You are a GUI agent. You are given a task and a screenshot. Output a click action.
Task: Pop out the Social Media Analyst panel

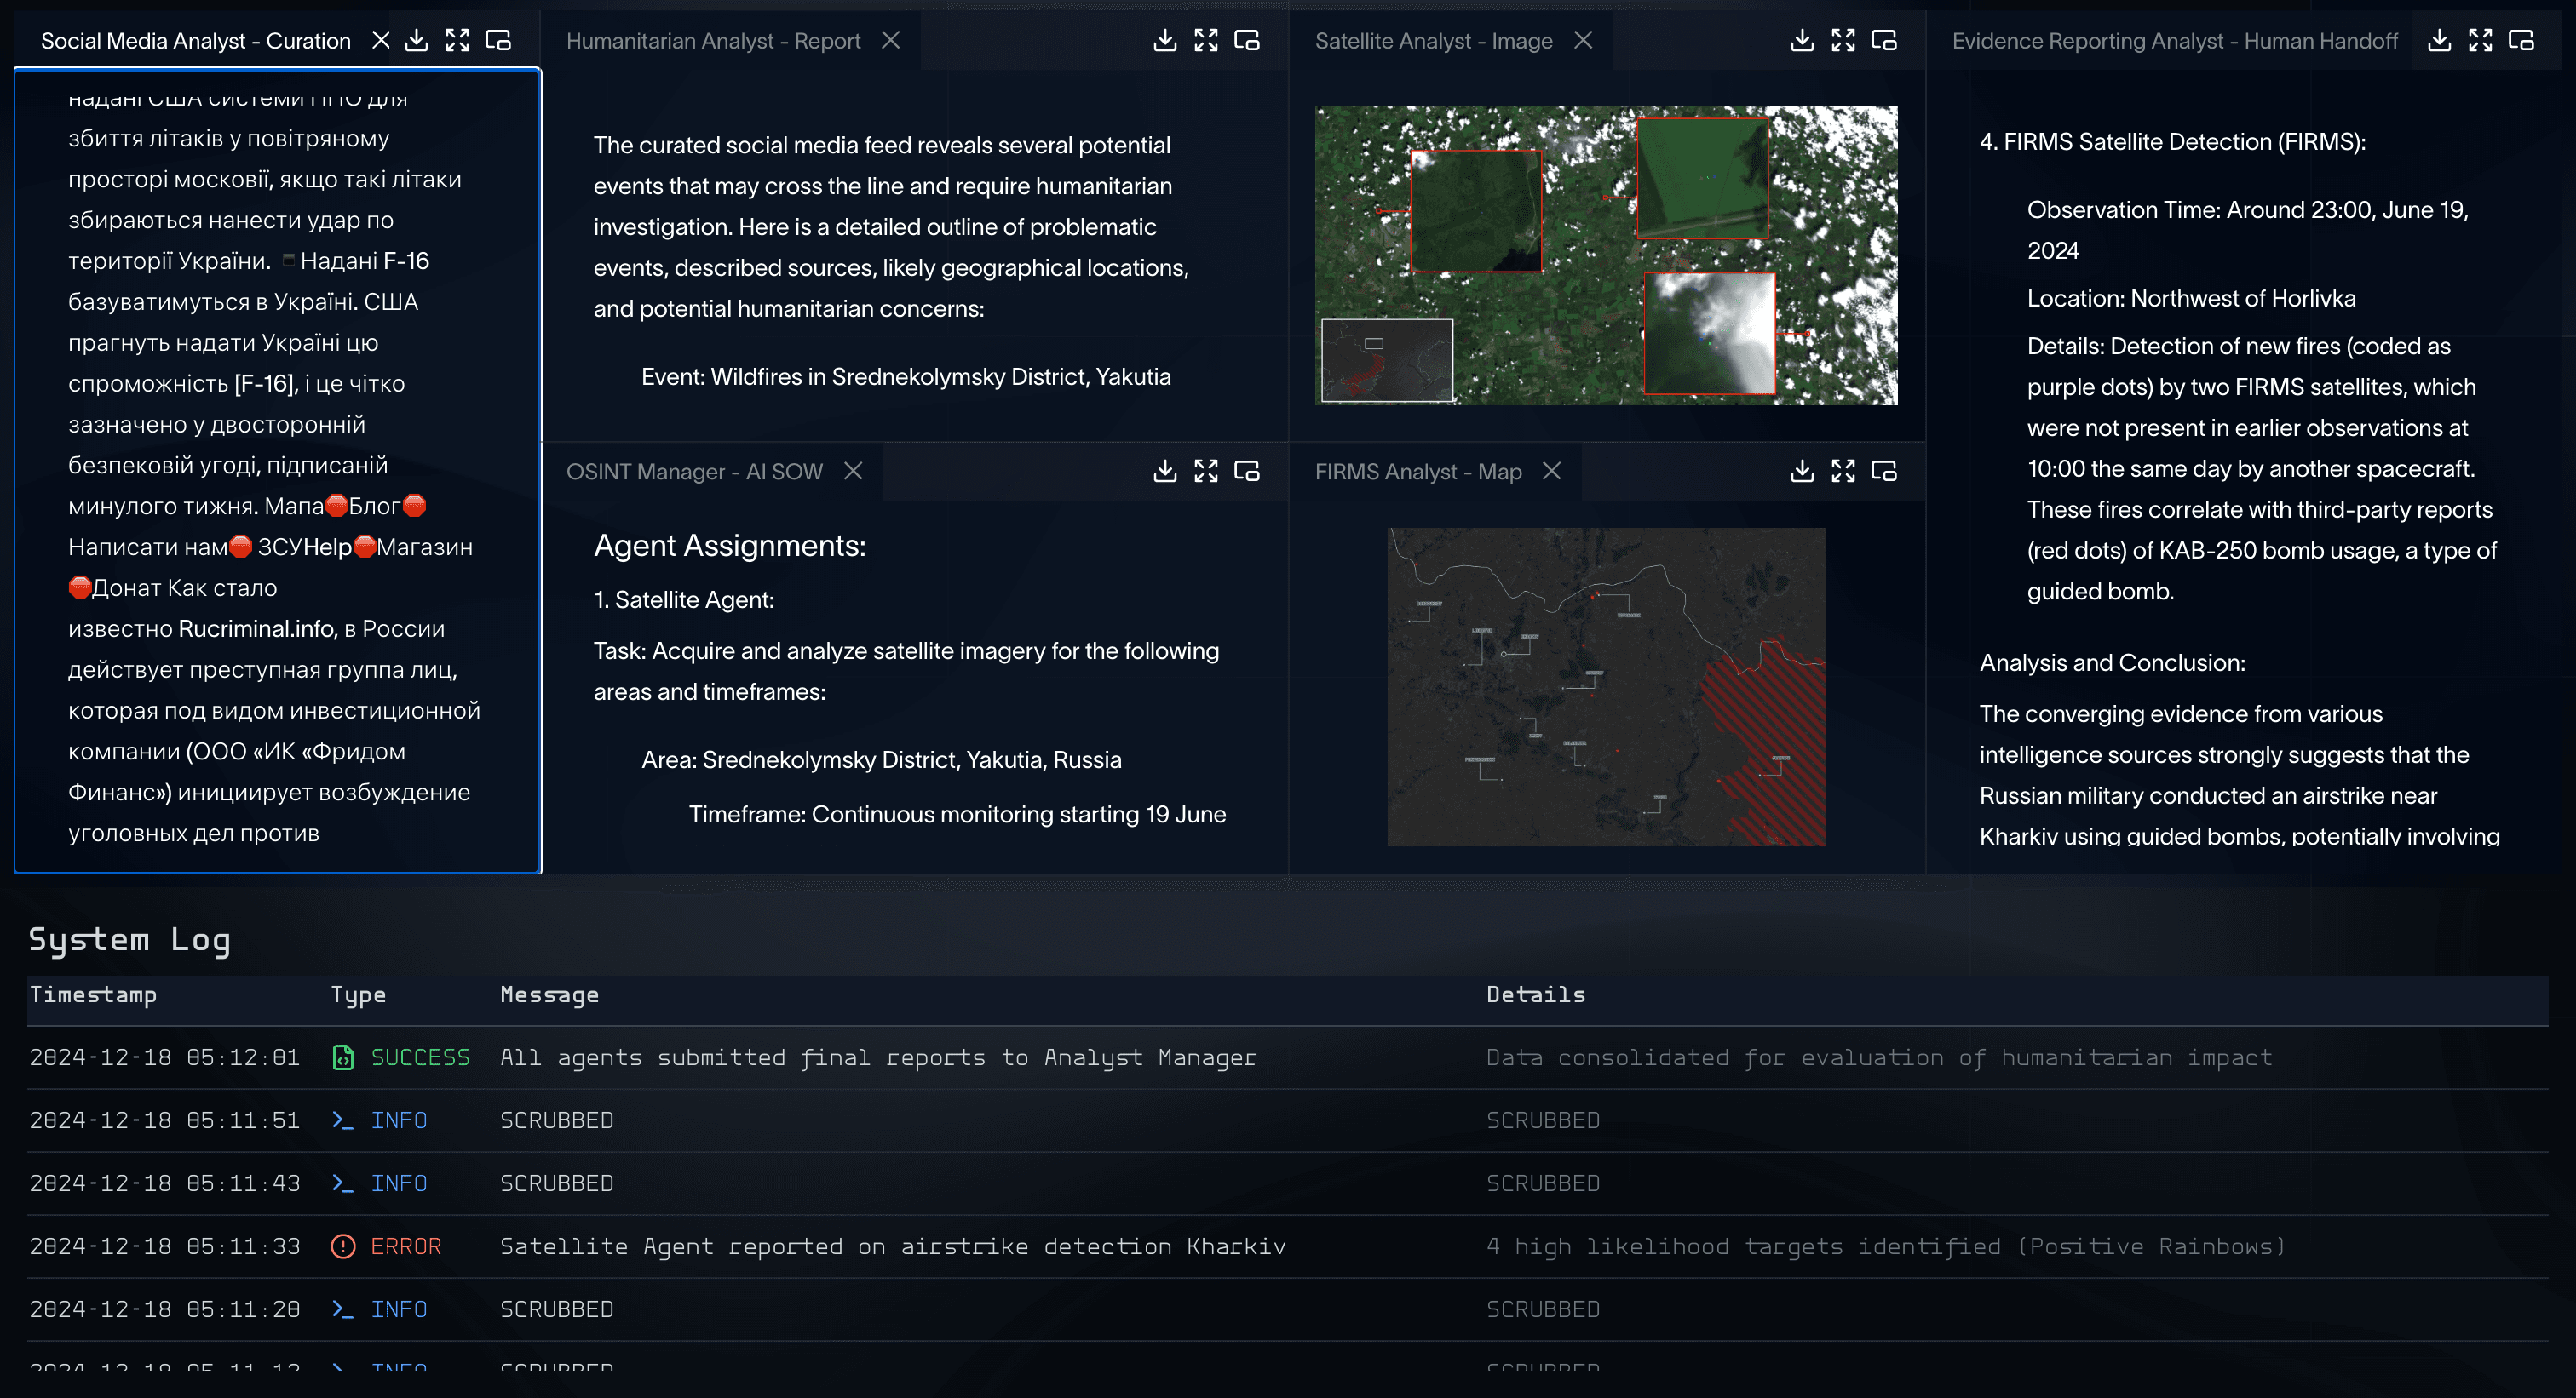click(x=498, y=40)
